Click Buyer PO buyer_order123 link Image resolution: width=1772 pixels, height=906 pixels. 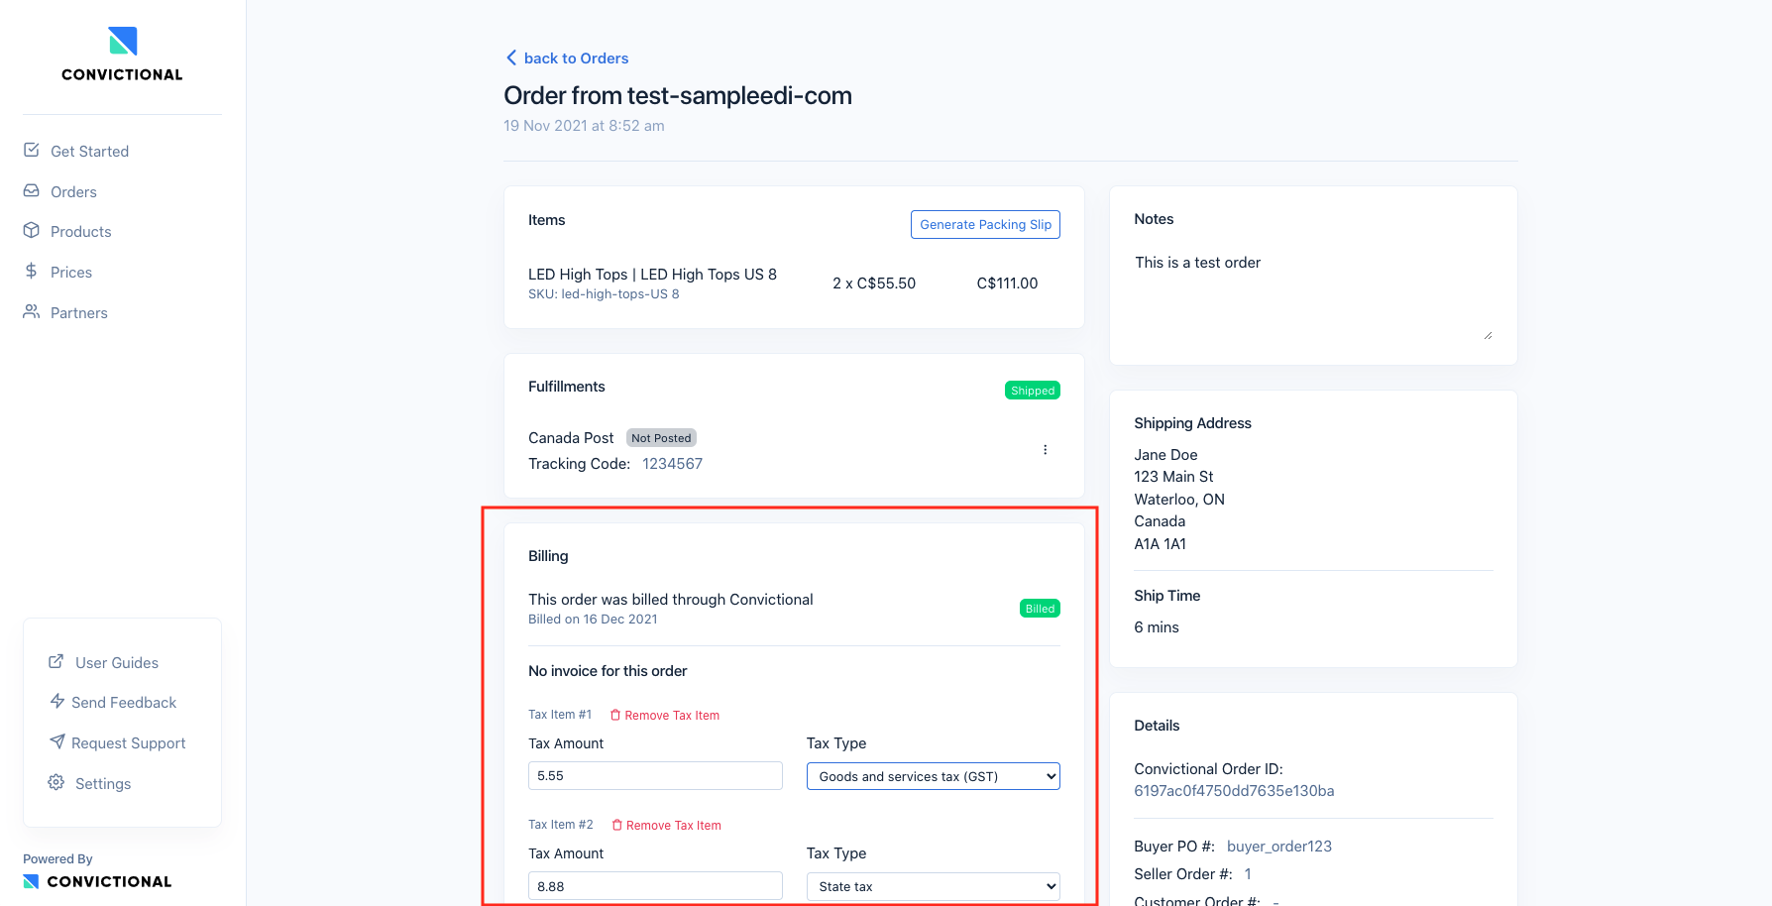coord(1278,846)
